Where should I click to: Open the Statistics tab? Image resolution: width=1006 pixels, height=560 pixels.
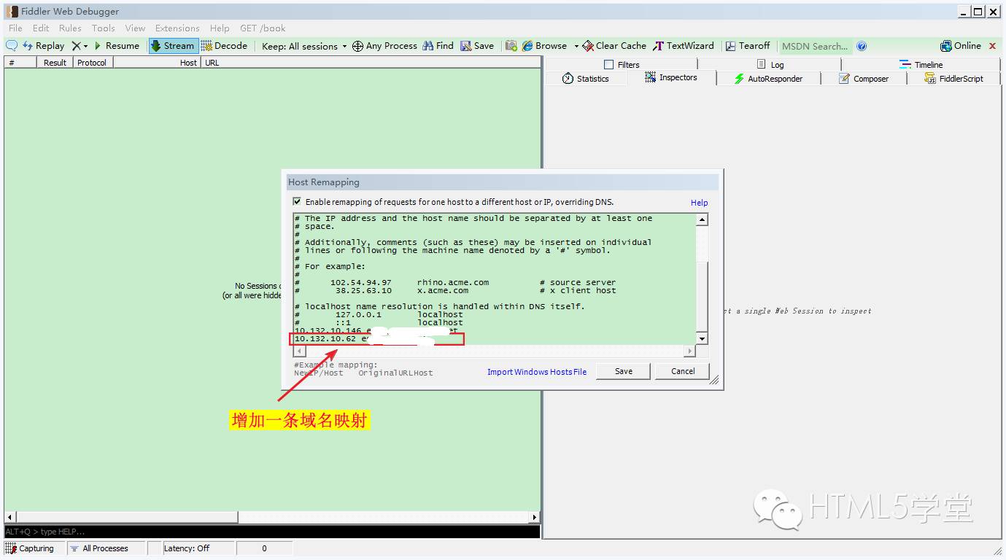586,78
